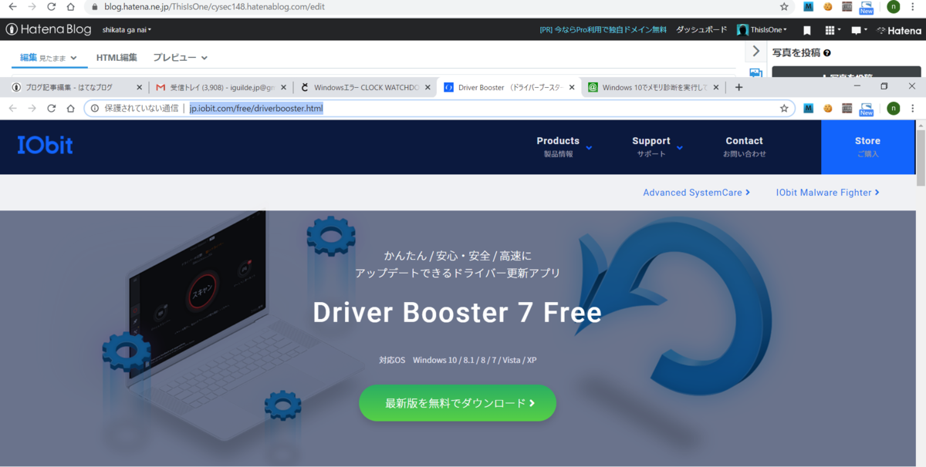Bookmark the jp.iobit.com page with the star
The height and width of the screenshot is (467, 926).
coord(784,108)
